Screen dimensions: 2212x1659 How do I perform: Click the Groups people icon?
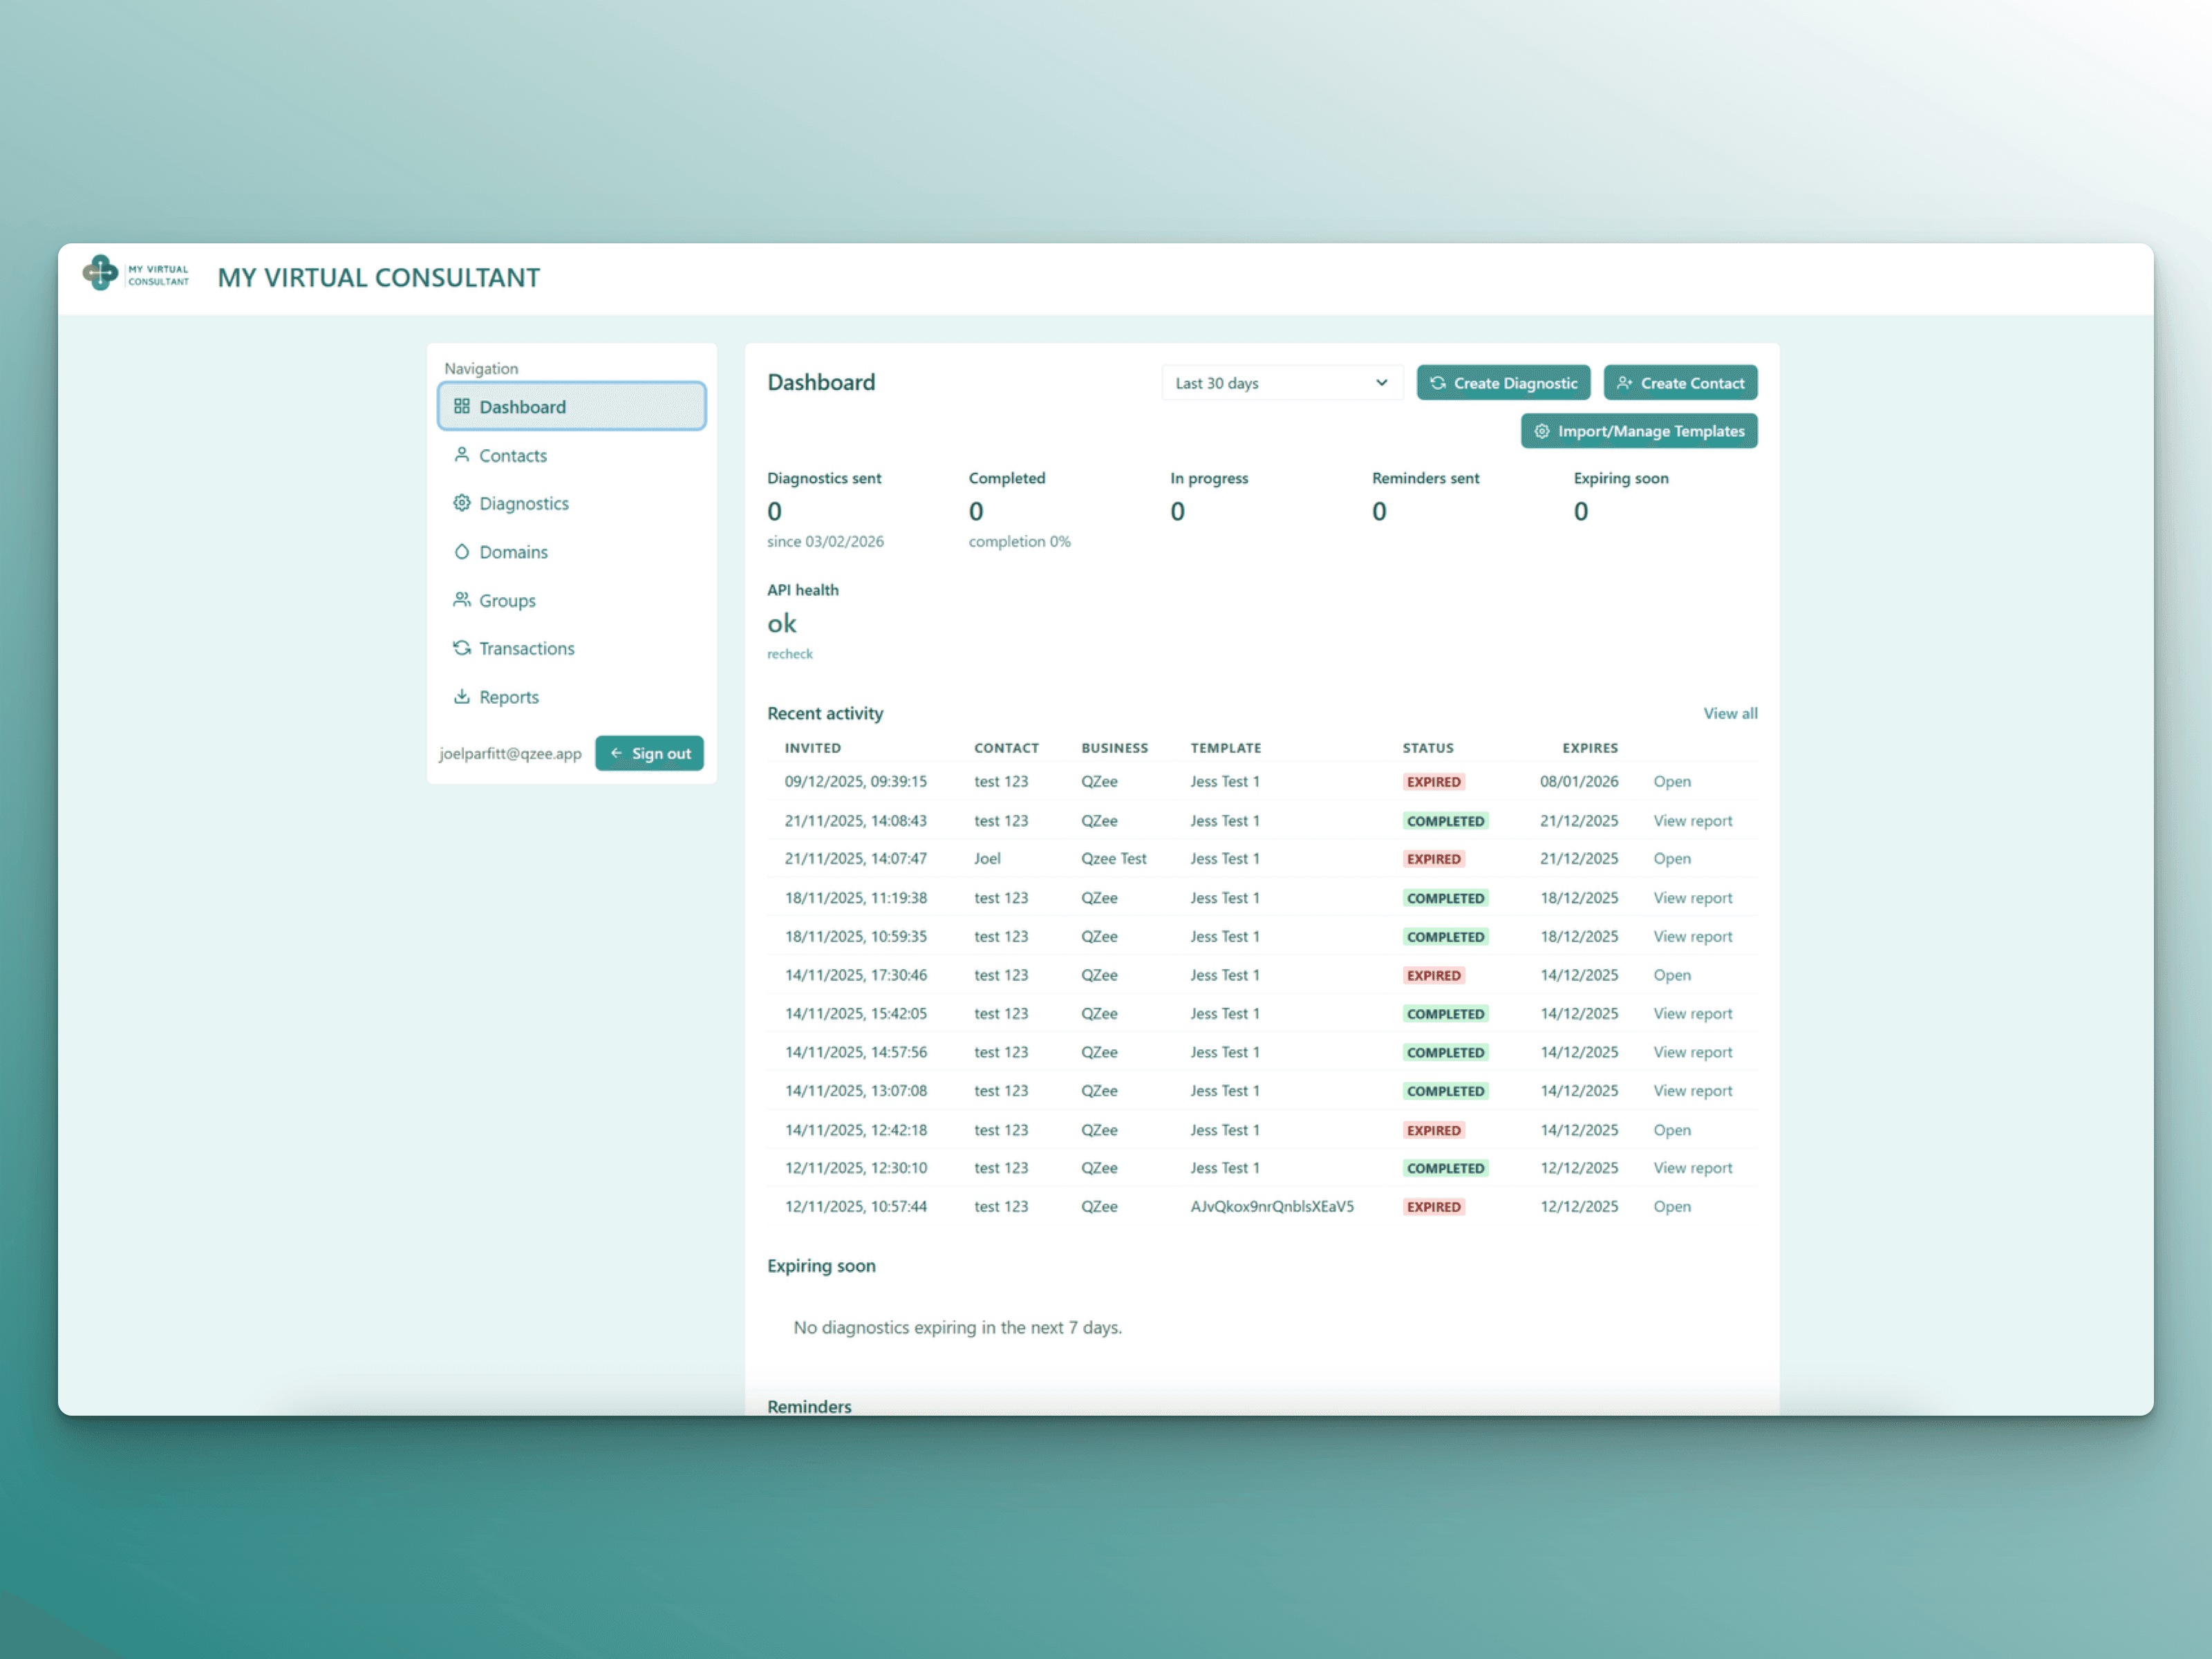[x=461, y=600]
